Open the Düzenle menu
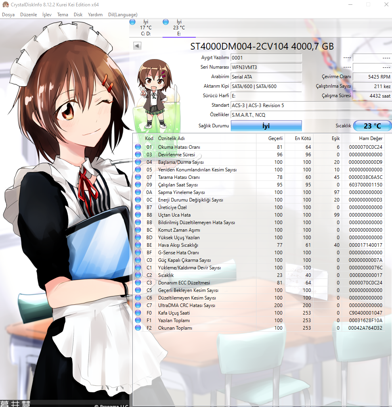The height and width of the screenshot is (407, 392). (29, 15)
